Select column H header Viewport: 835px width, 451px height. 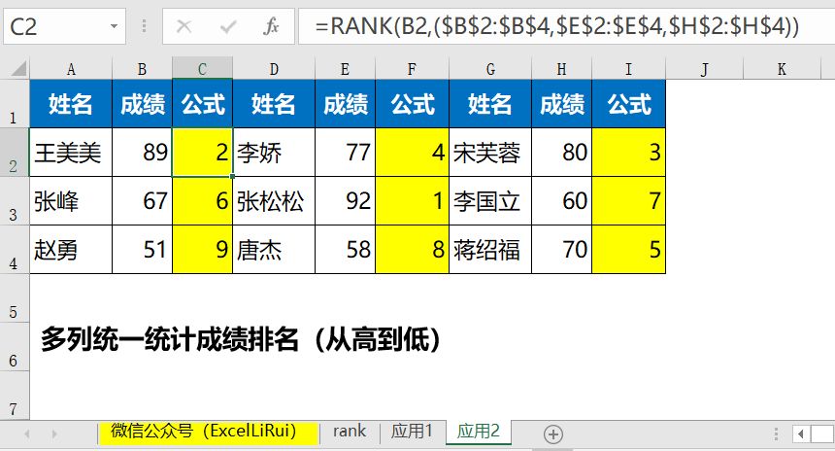tap(562, 69)
